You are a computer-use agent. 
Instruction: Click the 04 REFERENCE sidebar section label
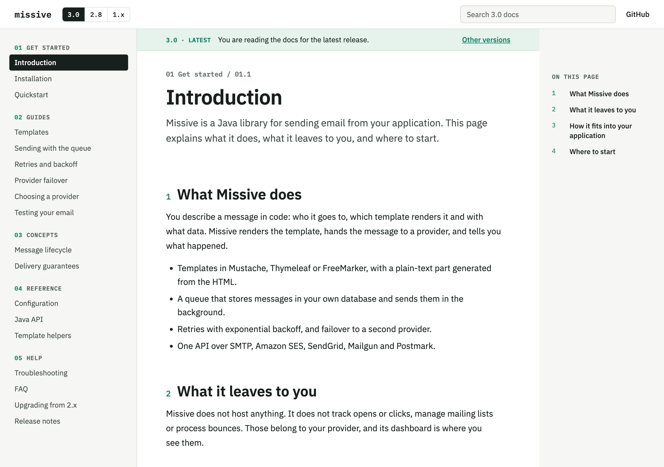[x=38, y=289]
